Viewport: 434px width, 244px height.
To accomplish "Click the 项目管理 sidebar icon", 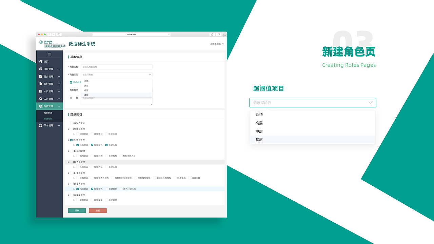I will click(41, 69).
